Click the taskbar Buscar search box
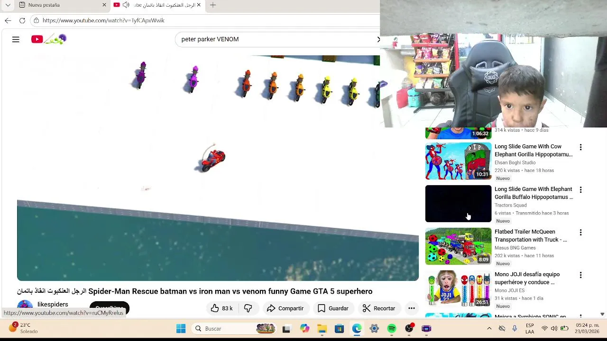Screen dimensions: 607x341 pyautogui.click(x=234, y=329)
